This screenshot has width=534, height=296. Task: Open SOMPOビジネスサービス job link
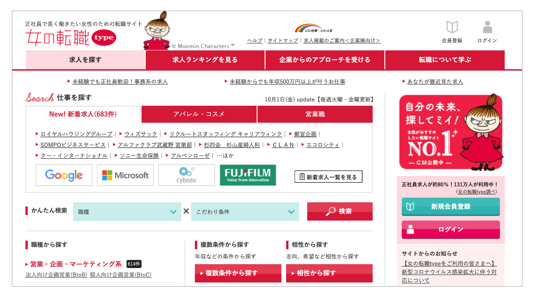pos(73,145)
